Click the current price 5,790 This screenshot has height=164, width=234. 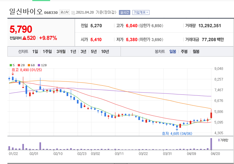21,29
